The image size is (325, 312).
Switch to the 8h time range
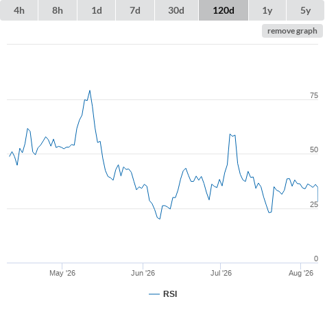tap(58, 10)
